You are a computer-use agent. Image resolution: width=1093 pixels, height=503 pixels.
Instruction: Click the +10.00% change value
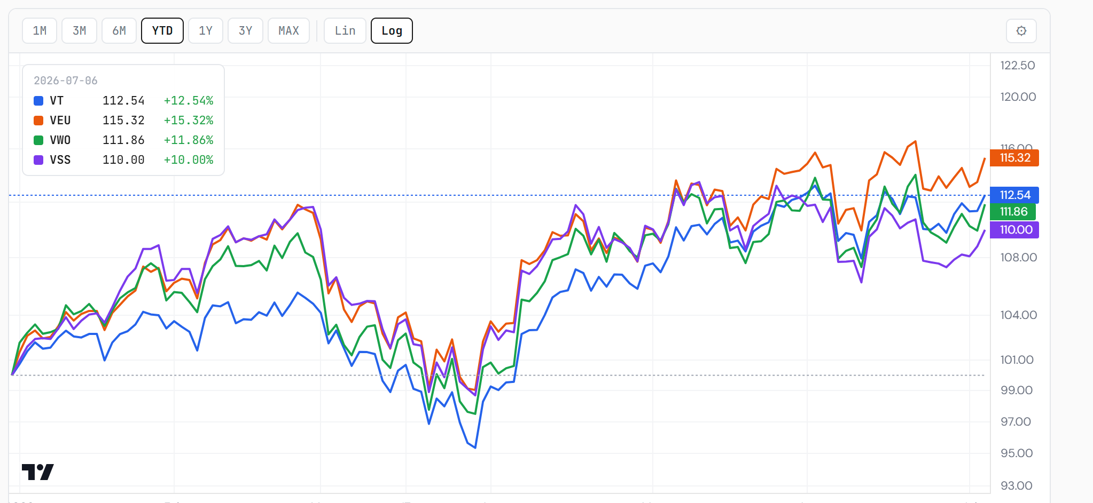(189, 160)
